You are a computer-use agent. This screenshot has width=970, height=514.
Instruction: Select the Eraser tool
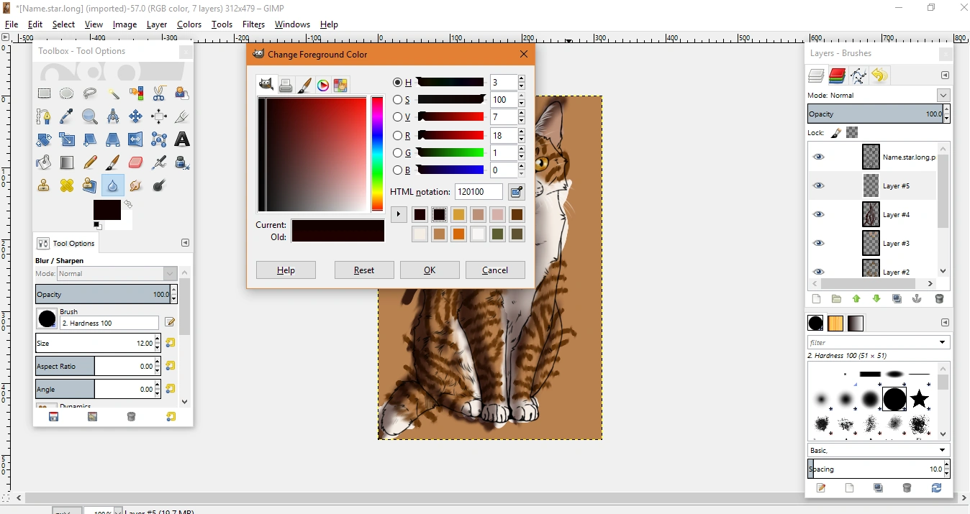[136, 162]
